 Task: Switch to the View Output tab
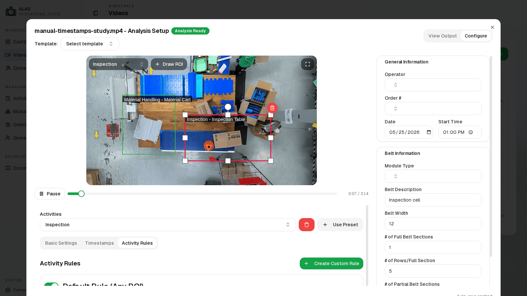pos(443,36)
